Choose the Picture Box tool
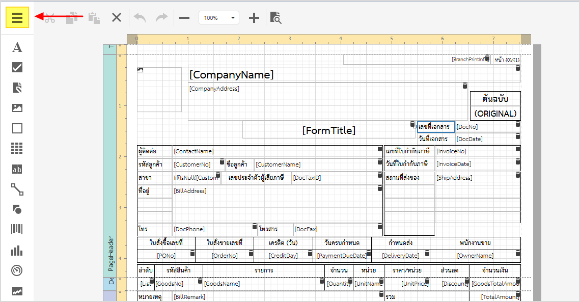Viewport: 580px width, 302px height. pyautogui.click(x=17, y=108)
